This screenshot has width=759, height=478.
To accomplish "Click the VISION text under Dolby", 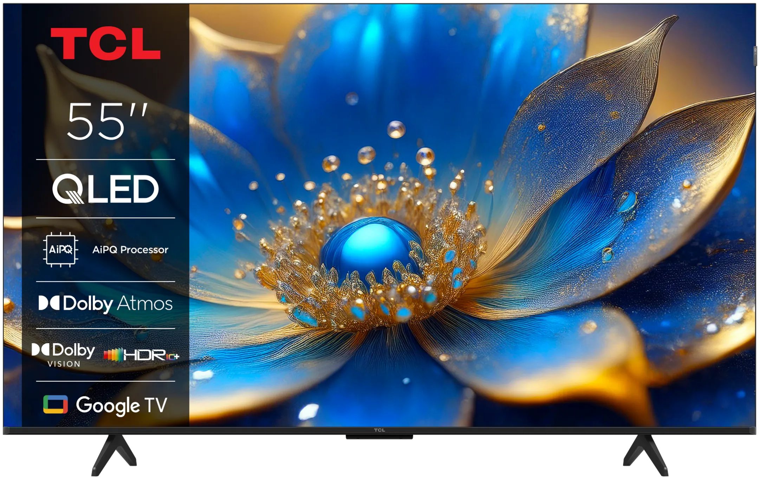I will point(64,364).
